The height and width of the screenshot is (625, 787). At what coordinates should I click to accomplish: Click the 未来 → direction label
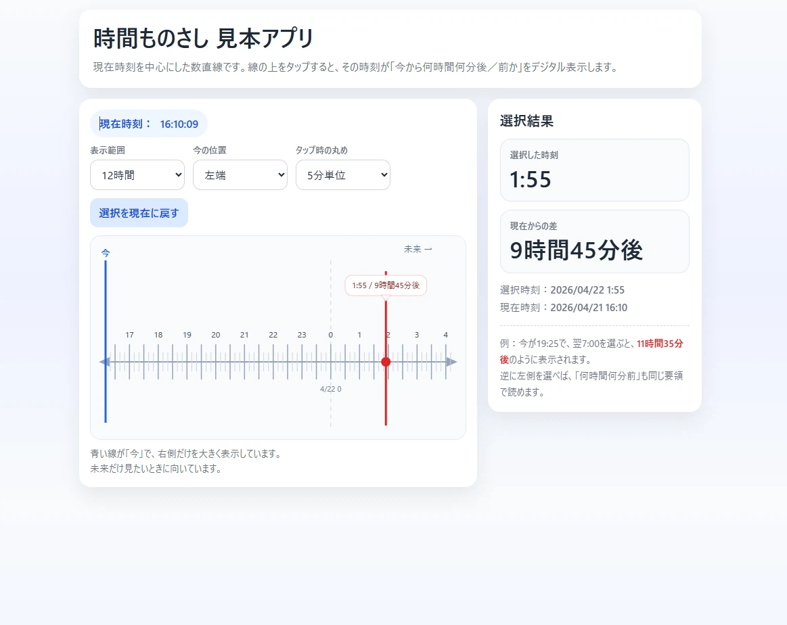pos(418,249)
